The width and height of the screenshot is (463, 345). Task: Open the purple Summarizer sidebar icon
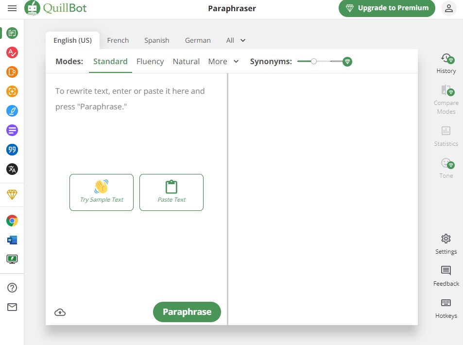click(x=12, y=130)
